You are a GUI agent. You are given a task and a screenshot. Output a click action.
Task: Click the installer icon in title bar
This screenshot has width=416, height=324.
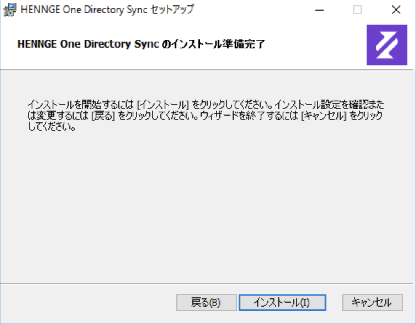click(x=10, y=10)
